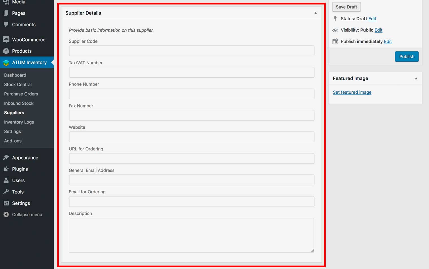
Task: Click Set featured image link
Action: (x=352, y=92)
